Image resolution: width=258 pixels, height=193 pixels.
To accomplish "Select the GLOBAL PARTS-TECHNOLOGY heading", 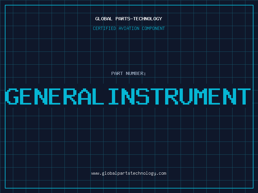I will (129, 19).
